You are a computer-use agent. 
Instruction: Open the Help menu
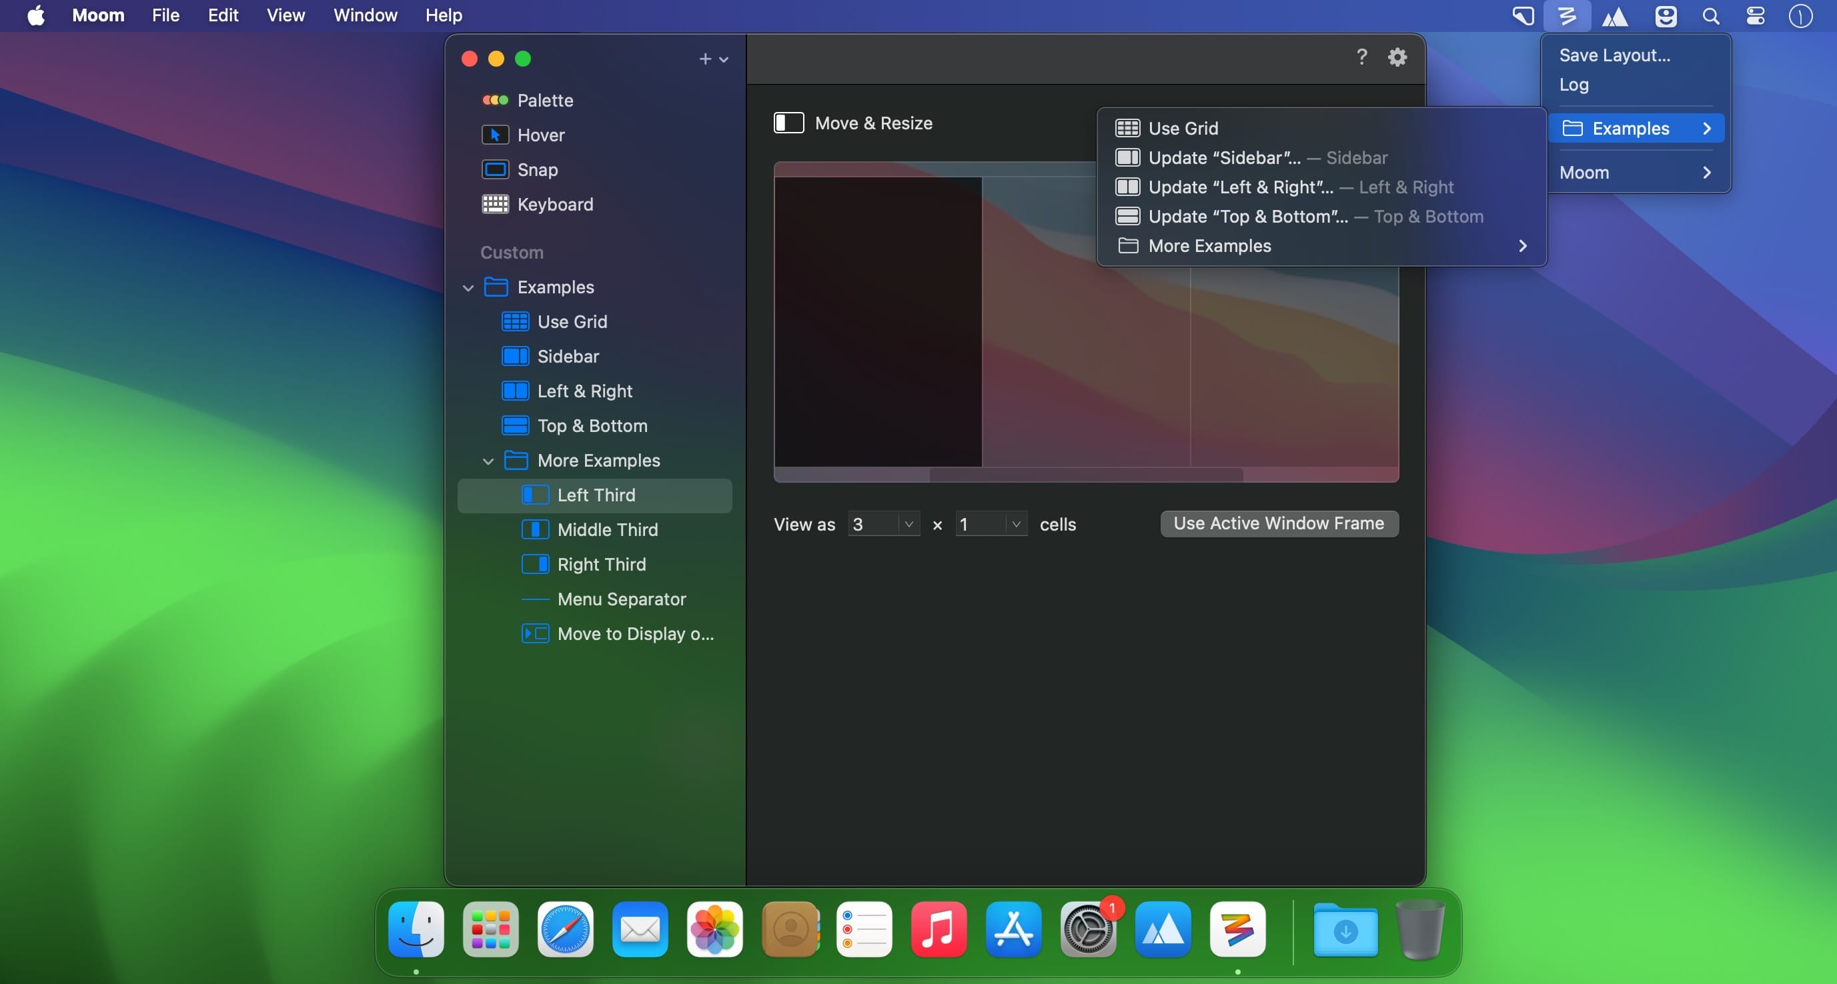point(444,16)
